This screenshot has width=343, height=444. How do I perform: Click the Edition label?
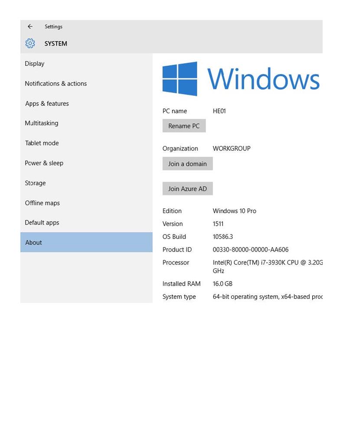[x=172, y=211]
